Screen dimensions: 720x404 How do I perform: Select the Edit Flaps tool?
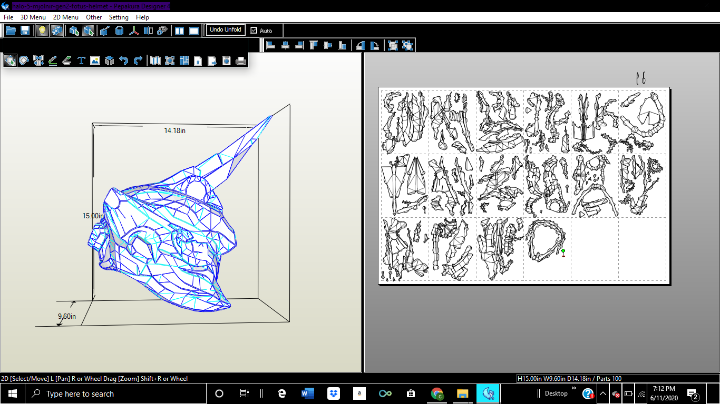67,60
